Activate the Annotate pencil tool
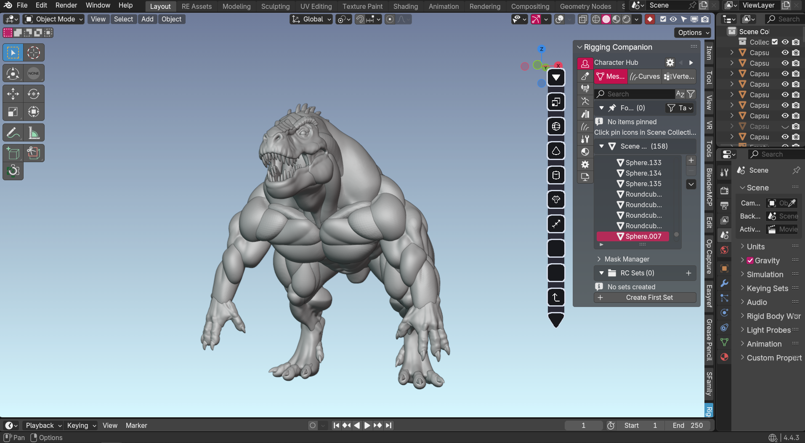The image size is (805, 443). [x=13, y=133]
